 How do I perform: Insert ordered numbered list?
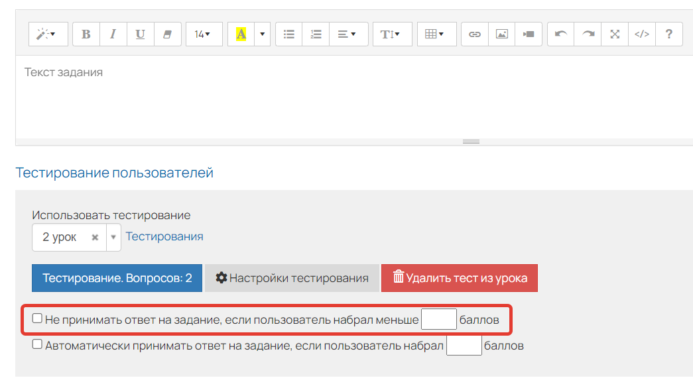click(x=316, y=34)
